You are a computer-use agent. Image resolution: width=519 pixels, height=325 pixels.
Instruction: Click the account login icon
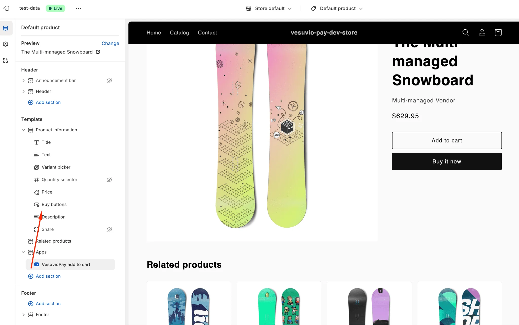click(482, 33)
